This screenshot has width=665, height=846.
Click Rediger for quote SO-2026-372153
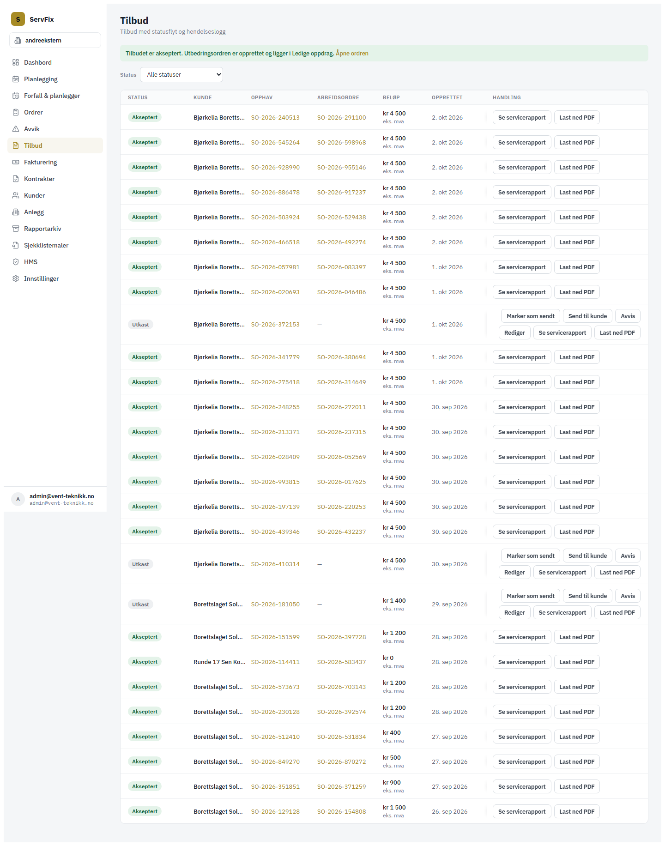pyautogui.click(x=514, y=333)
